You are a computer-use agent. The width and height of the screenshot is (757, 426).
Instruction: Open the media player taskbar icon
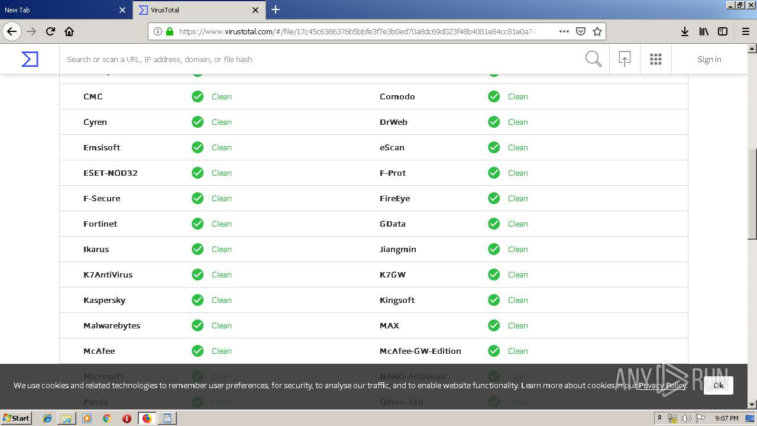(x=87, y=418)
